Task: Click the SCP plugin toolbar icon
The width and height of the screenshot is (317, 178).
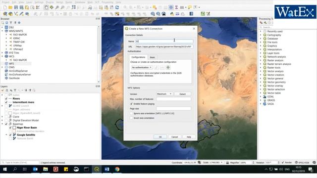Action: [177, 14]
